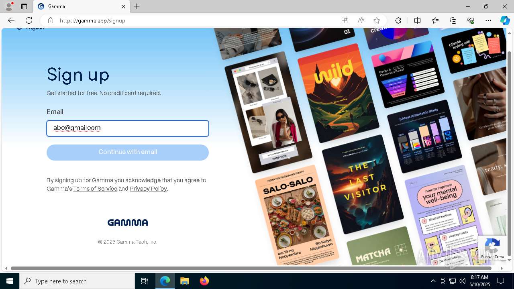Open Tab actions menu
The height and width of the screenshot is (289, 514).
point(24,6)
